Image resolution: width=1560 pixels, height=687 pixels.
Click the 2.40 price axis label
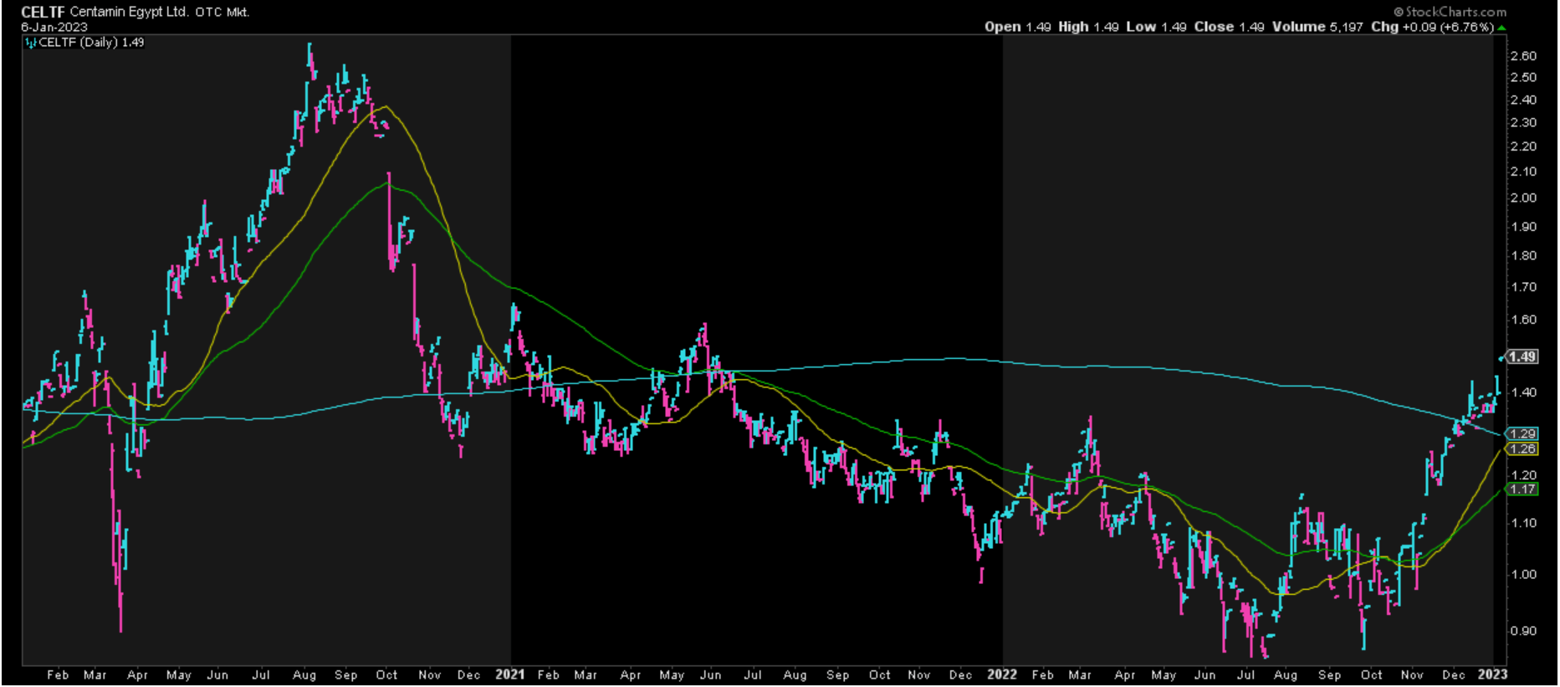(x=1523, y=100)
